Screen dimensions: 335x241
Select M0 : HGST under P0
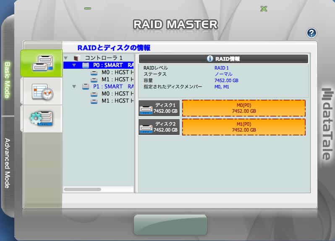coord(99,72)
